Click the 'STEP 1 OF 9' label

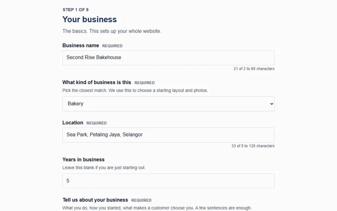coord(75,10)
